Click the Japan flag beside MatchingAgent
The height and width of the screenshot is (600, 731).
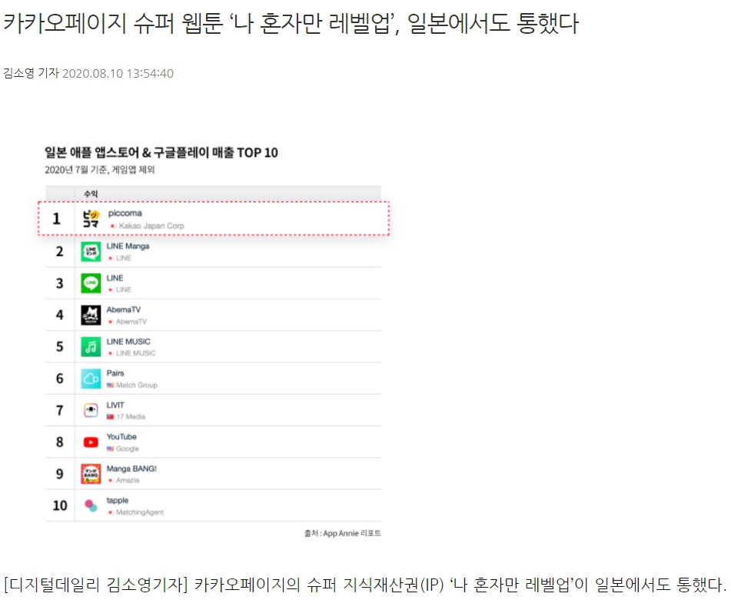[111, 512]
